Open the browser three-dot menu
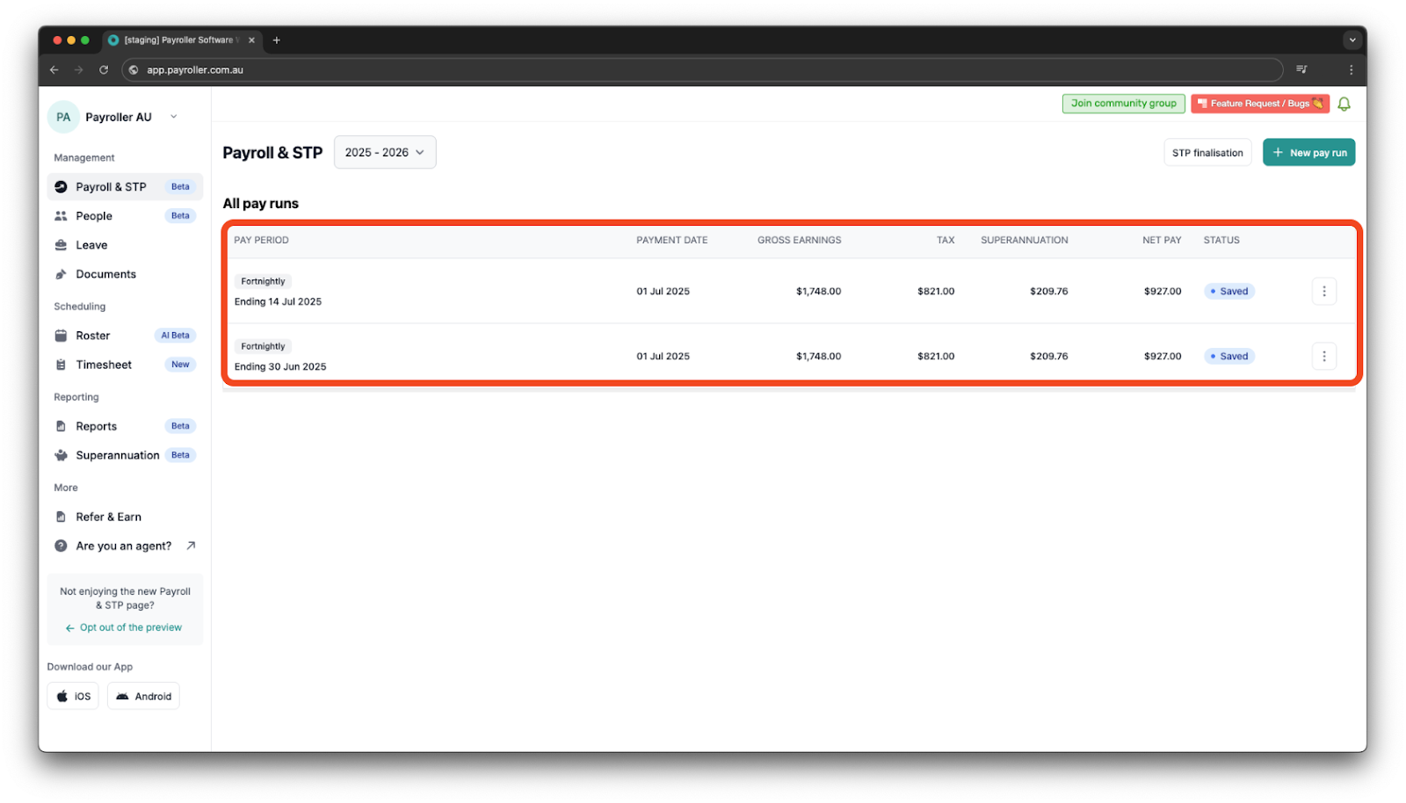1406x803 pixels. click(1351, 69)
